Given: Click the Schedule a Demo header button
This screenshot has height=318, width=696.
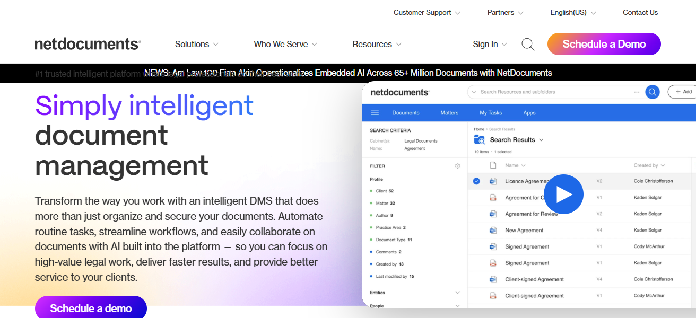Looking at the screenshot, I should [604, 44].
